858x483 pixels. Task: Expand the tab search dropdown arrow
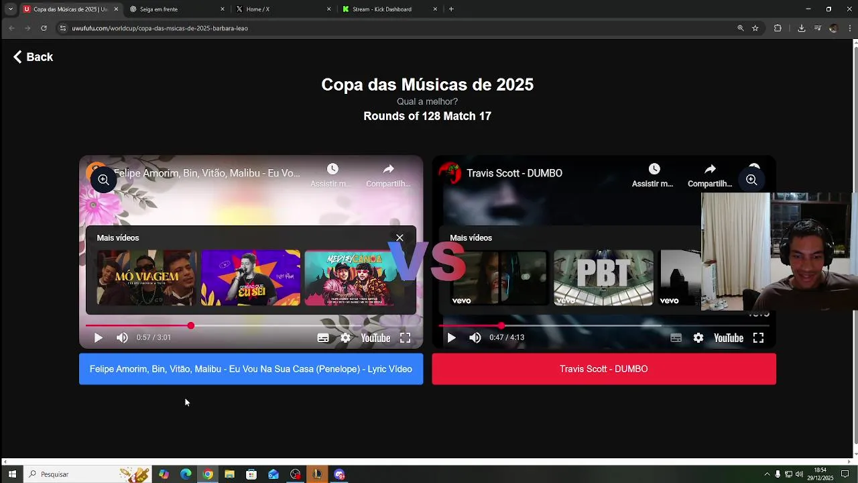coord(11,9)
